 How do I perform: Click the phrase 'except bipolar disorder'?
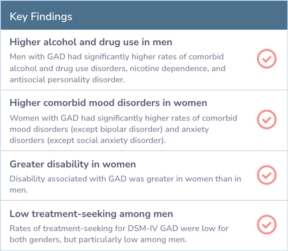(x=117, y=129)
